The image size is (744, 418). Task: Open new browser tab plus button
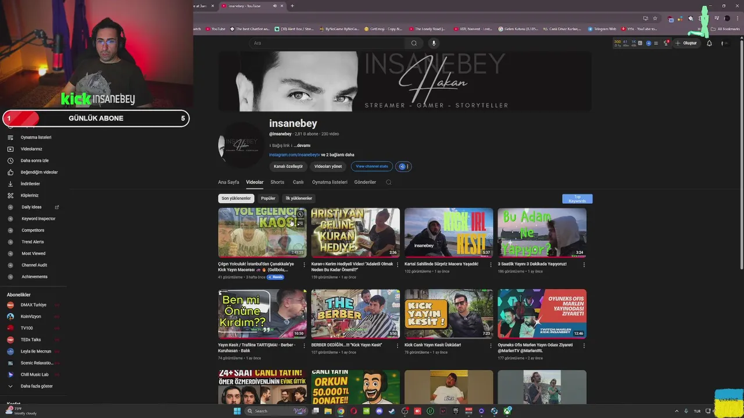pos(292,6)
